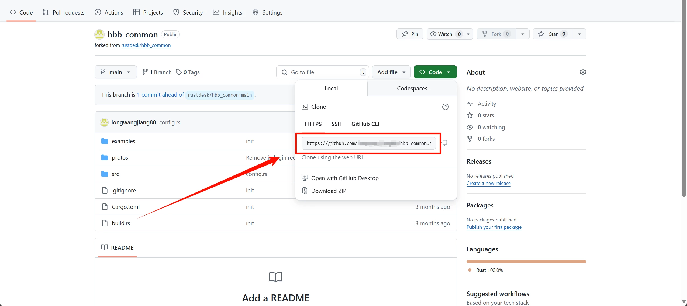Select SSH clone protocol
This screenshot has height=306, width=687.
[336, 124]
